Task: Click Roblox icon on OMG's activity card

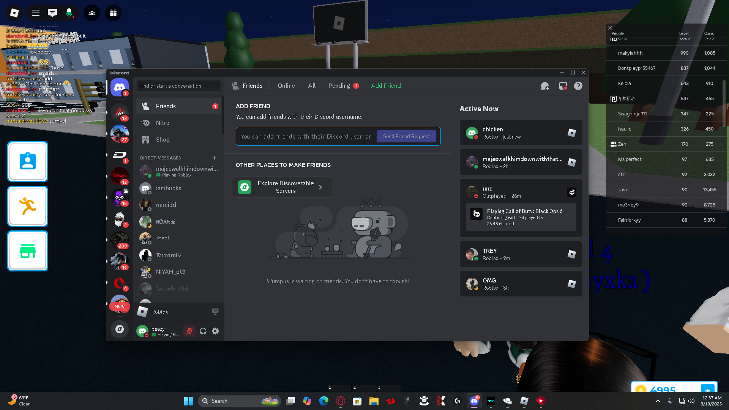Action: (572, 284)
